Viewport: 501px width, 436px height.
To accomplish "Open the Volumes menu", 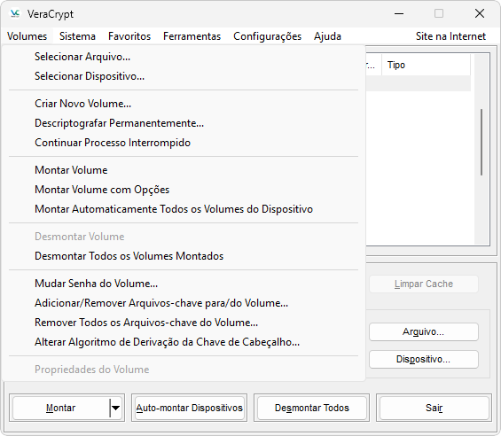I will pyautogui.click(x=27, y=36).
